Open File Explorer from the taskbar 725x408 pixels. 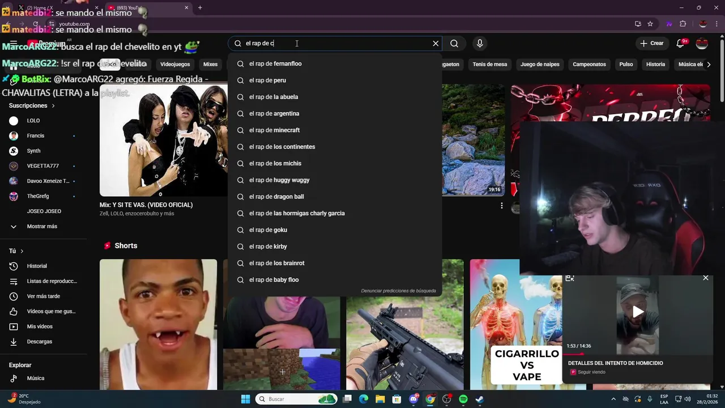(x=380, y=399)
